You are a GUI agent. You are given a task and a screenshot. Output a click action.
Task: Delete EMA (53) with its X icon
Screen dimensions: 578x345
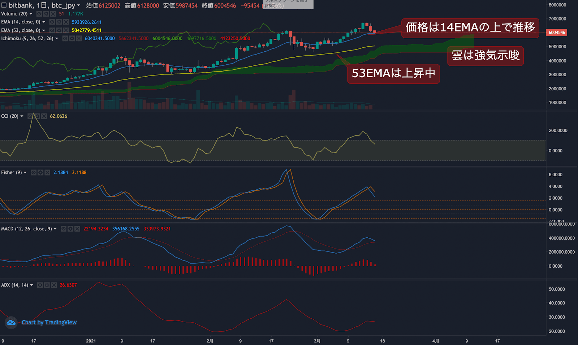pyautogui.click(x=66, y=30)
